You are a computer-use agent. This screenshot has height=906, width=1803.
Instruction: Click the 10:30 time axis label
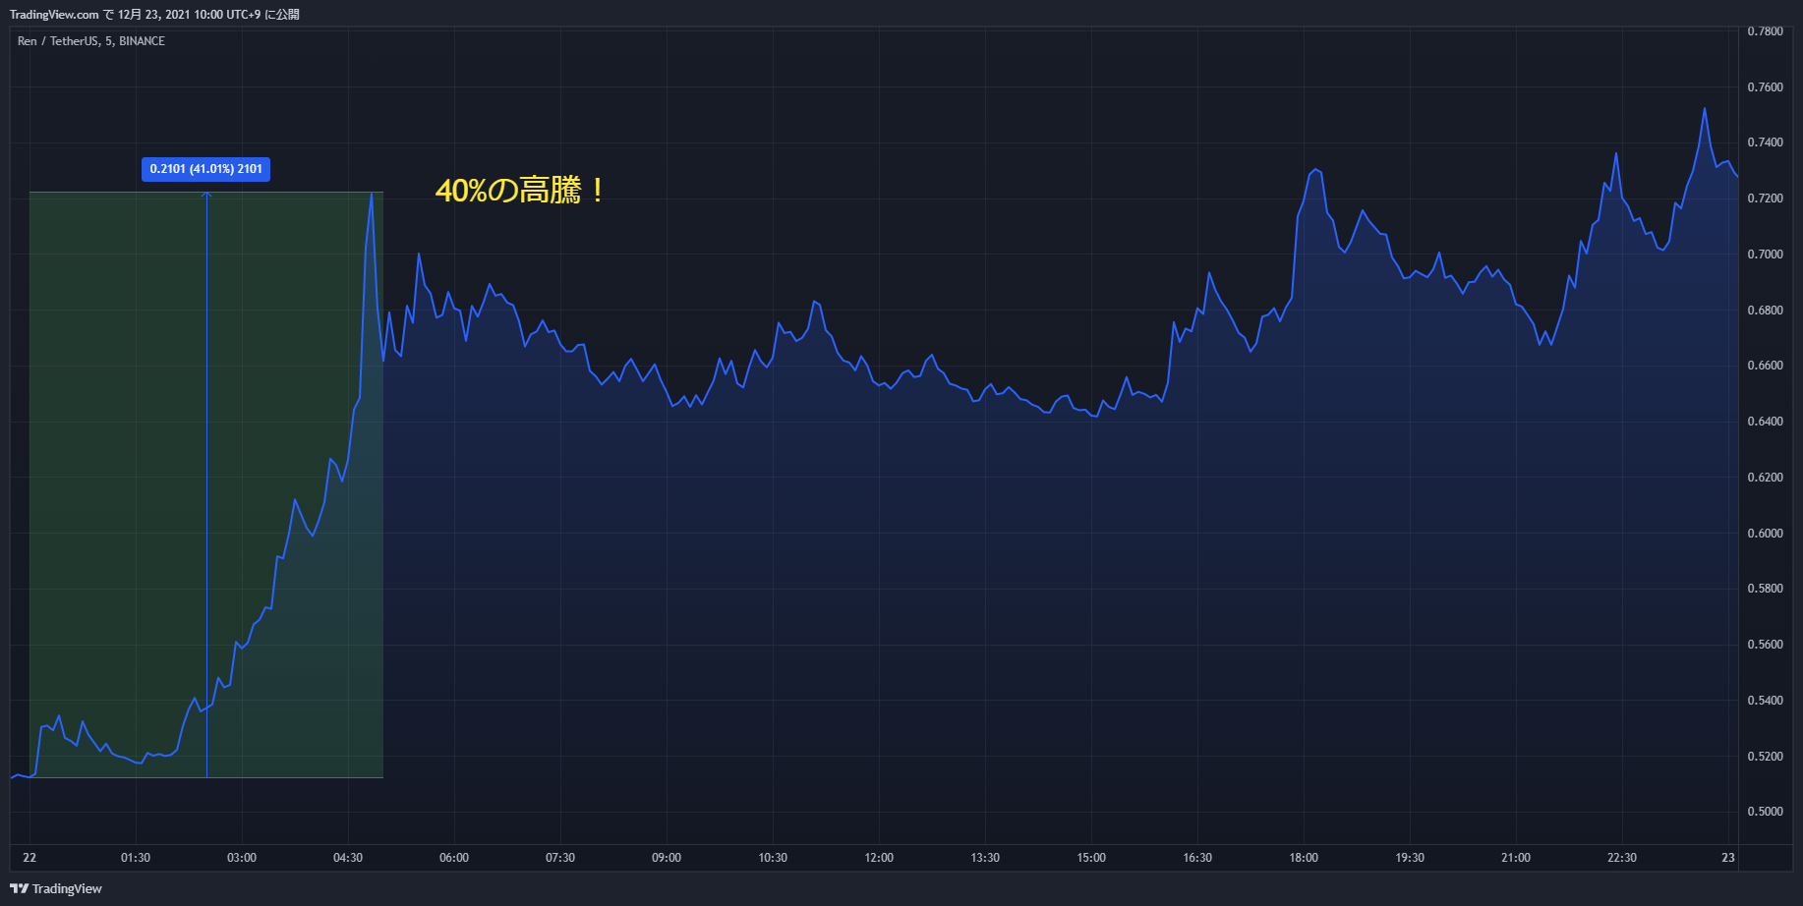[773, 858]
